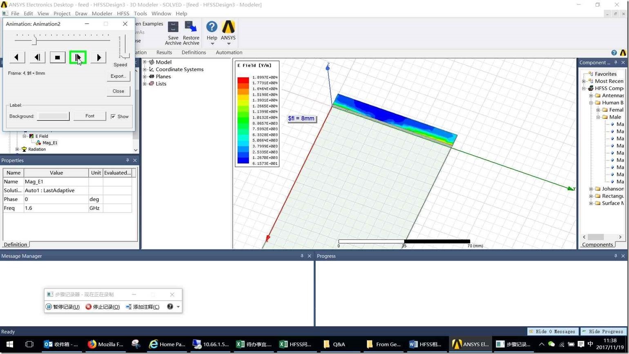Click the Freq value cell 1.6
This screenshot has height=354, width=629.
coord(56,208)
